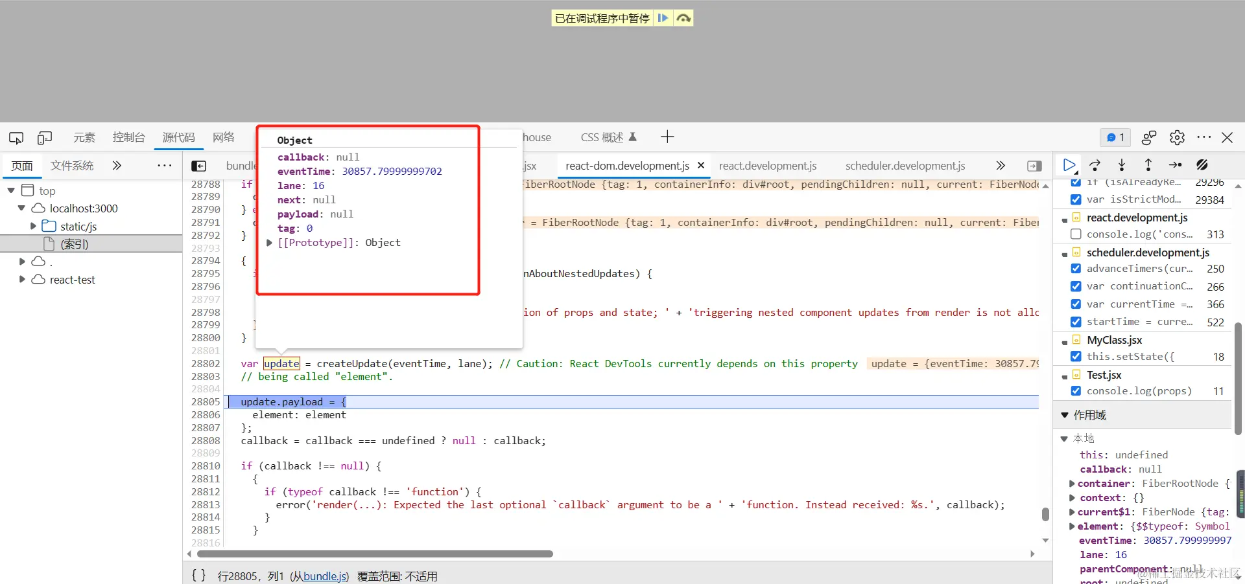This screenshot has height=584, width=1245.
Task: Expand the [[Prototype]] entry in Object popup
Action: [x=270, y=243]
